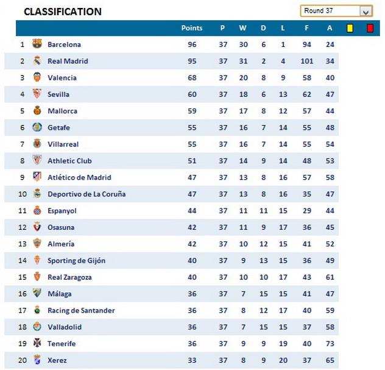Click the Tenerife club crest icon
385x370 pixels.
(x=37, y=343)
